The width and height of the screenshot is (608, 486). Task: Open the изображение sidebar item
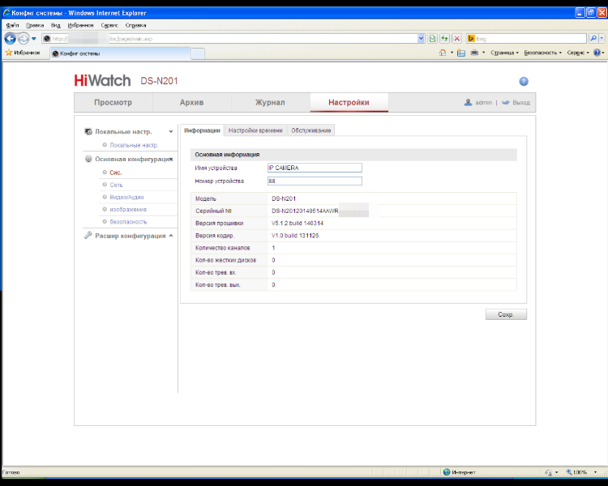[128, 210]
